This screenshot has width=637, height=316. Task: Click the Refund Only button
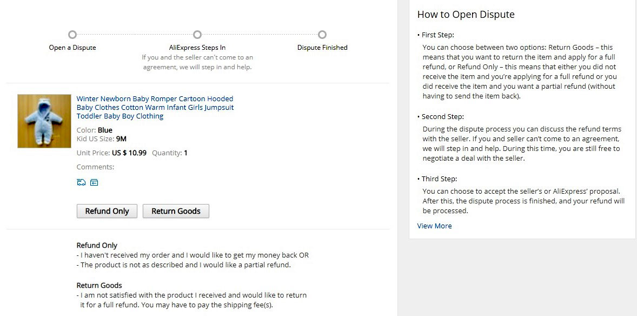pos(107,211)
